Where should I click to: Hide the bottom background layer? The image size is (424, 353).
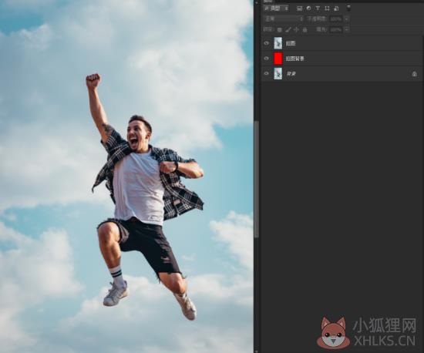pos(267,73)
